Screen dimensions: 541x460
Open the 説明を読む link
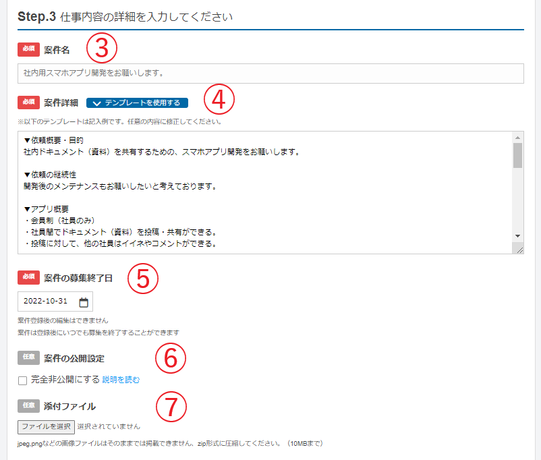click(x=121, y=380)
